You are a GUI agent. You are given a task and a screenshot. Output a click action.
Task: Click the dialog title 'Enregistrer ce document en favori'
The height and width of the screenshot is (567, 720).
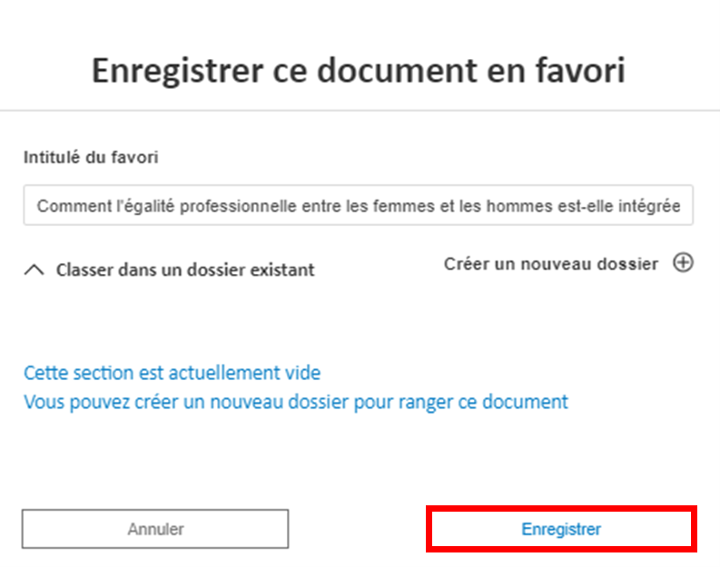(358, 70)
